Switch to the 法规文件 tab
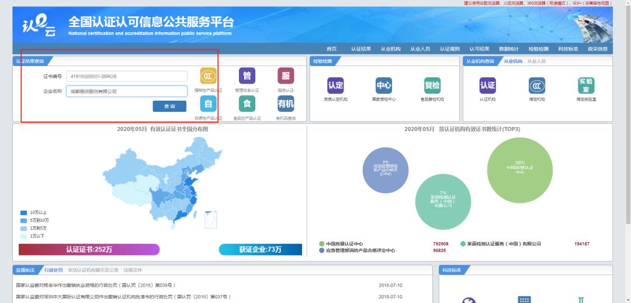Image resolution: width=631 pixels, height=303 pixels. pos(132,270)
